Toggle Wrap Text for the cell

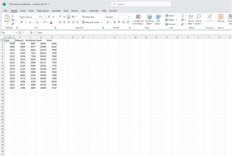tap(88, 17)
